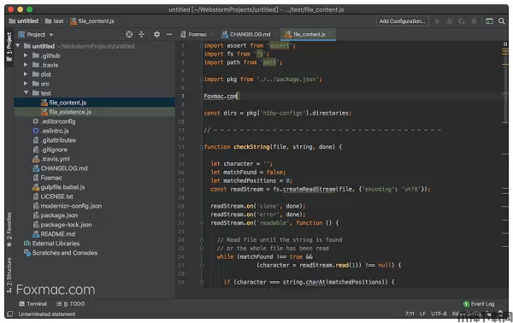The height and width of the screenshot is (323, 513).
Task: Click the tool windows icon in status bar corner
Action: 9,314
